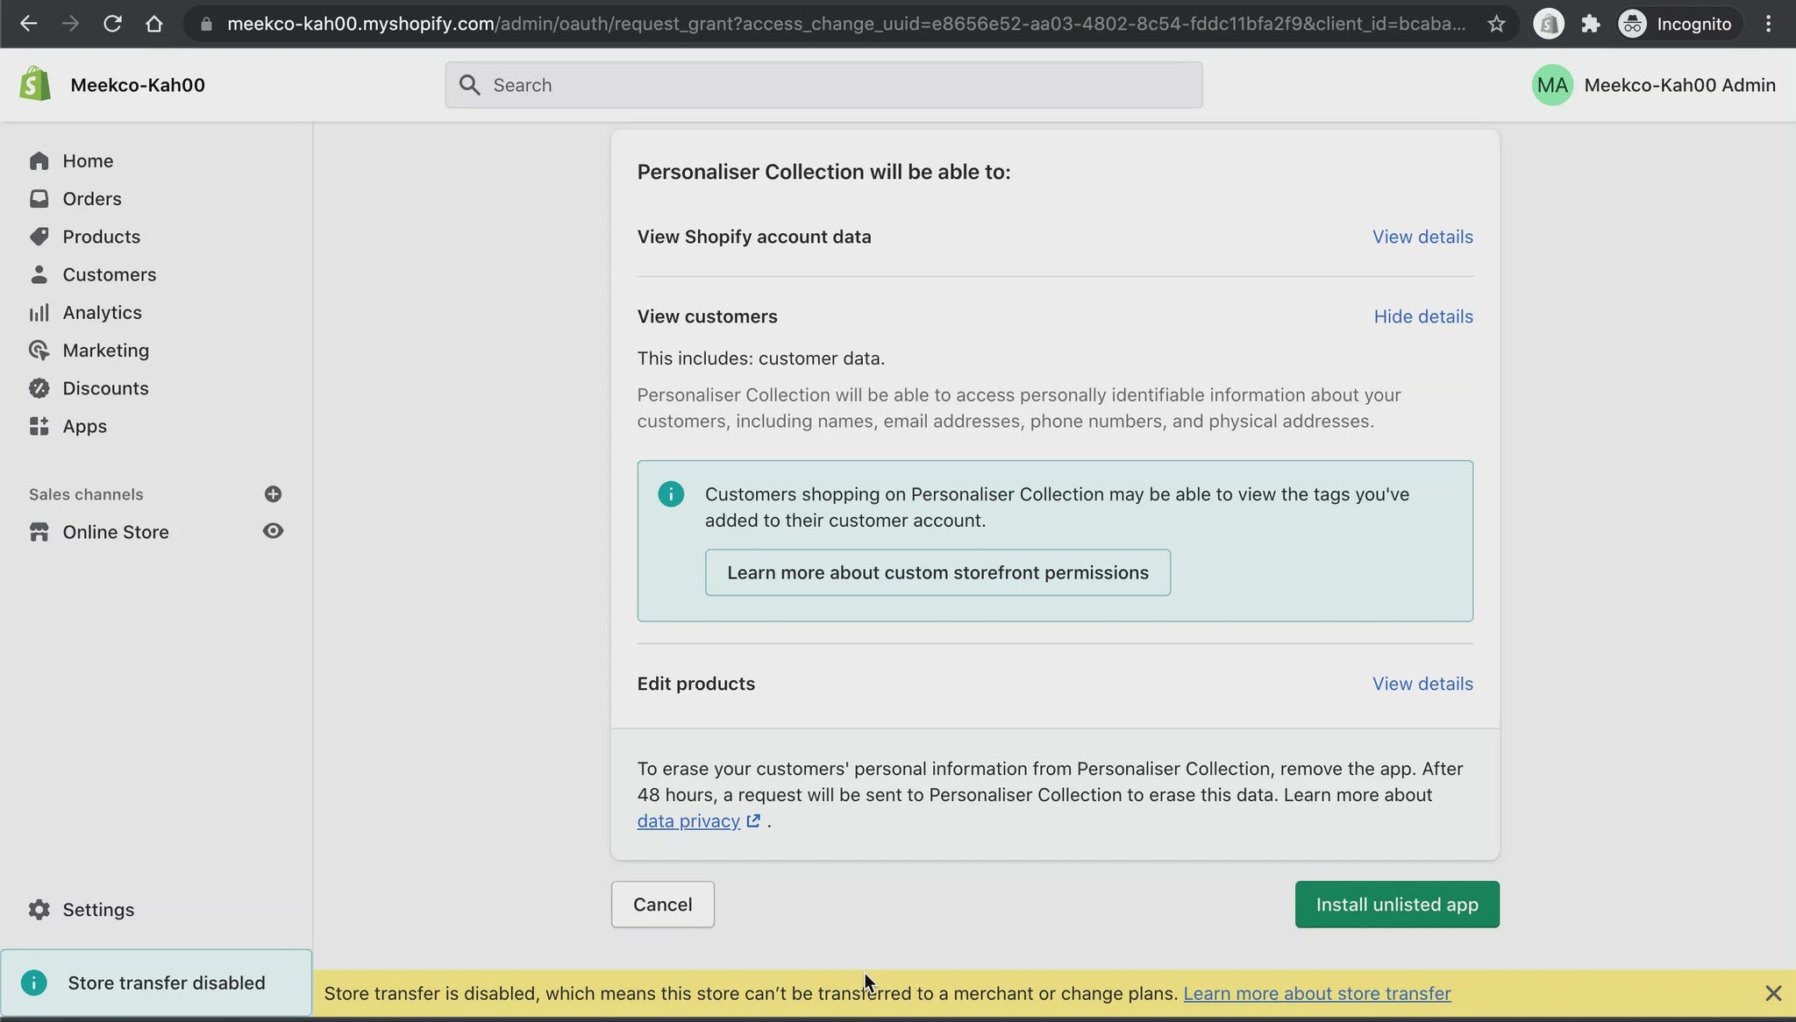Screen dimensions: 1796x1022
Task: Learn more about custom storefront permissions
Action: (937, 572)
